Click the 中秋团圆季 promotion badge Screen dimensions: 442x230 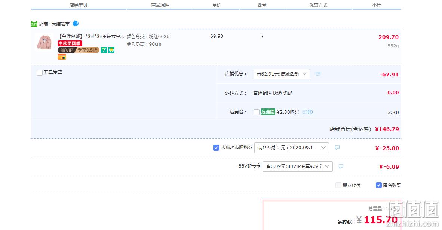click(70, 43)
